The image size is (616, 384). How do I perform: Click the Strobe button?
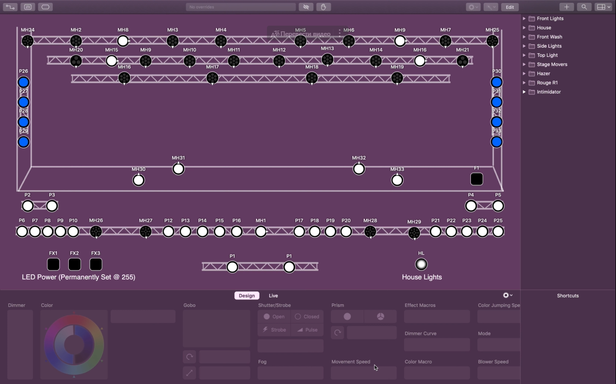pos(274,330)
